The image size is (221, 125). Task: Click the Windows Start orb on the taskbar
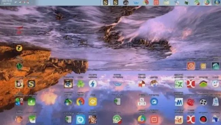pos(217,2)
